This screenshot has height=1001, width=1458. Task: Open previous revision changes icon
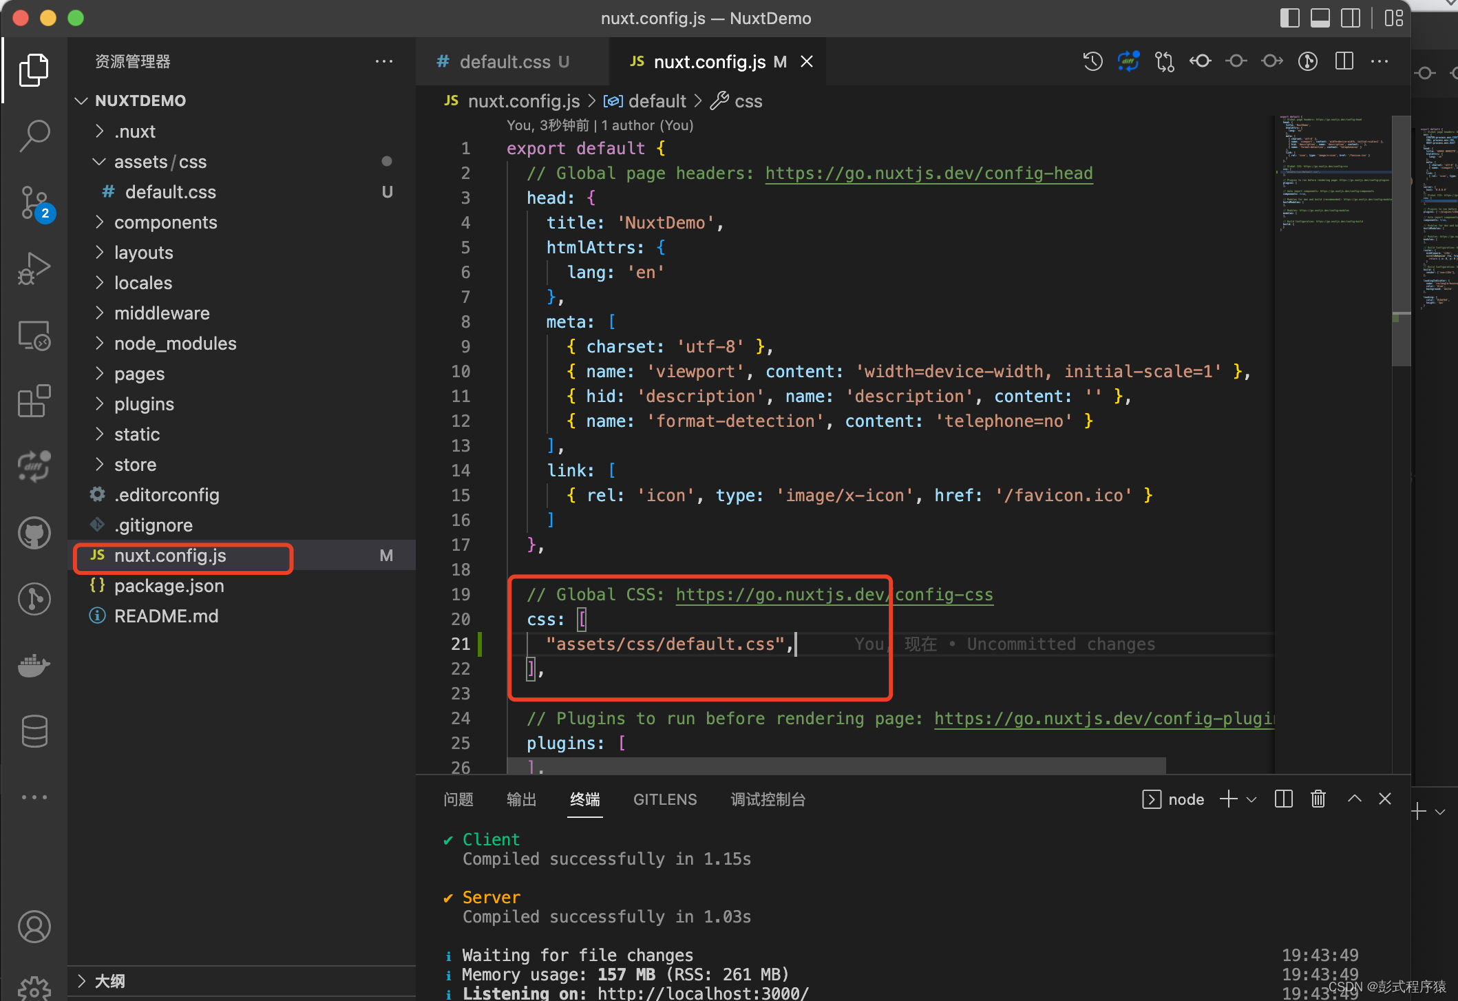(x=1200, y=62)
